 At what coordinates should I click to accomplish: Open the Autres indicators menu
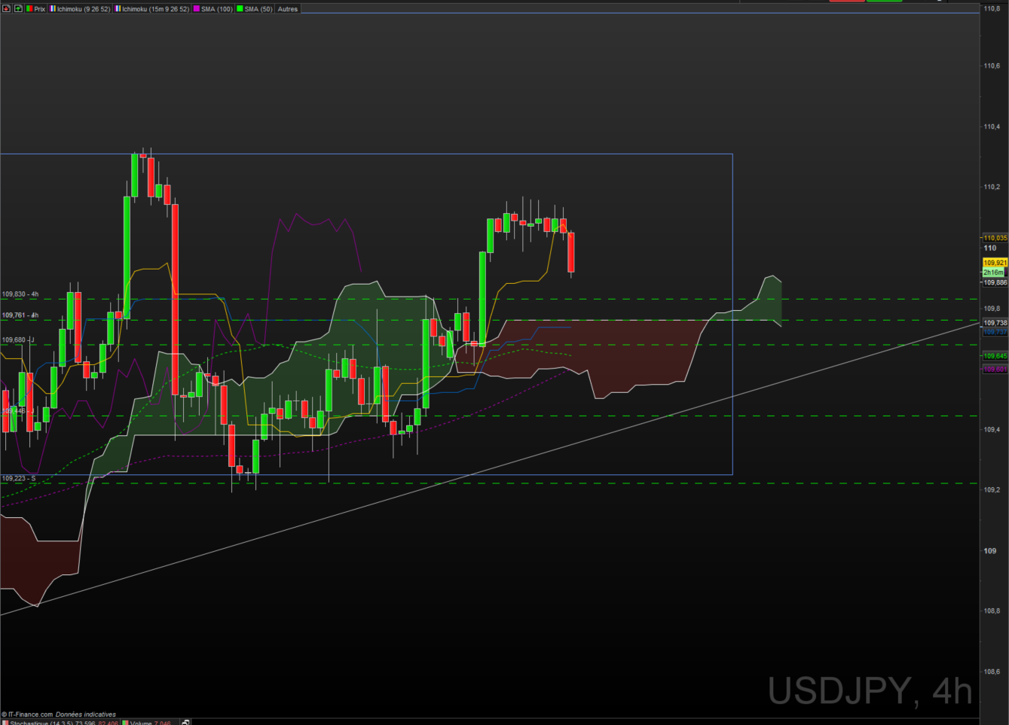(x=288, y=9)
